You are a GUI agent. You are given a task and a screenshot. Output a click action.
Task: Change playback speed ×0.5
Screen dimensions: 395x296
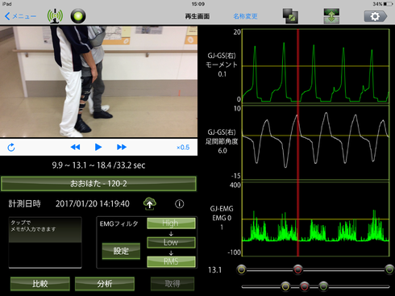183,148
